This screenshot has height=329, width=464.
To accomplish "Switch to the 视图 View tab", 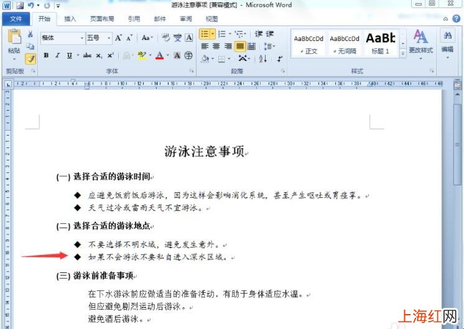I will coord(212,19).
